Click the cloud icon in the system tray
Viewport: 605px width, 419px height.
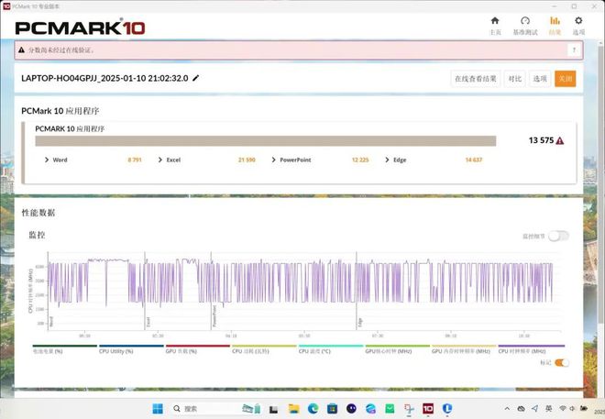pos(521,409)
